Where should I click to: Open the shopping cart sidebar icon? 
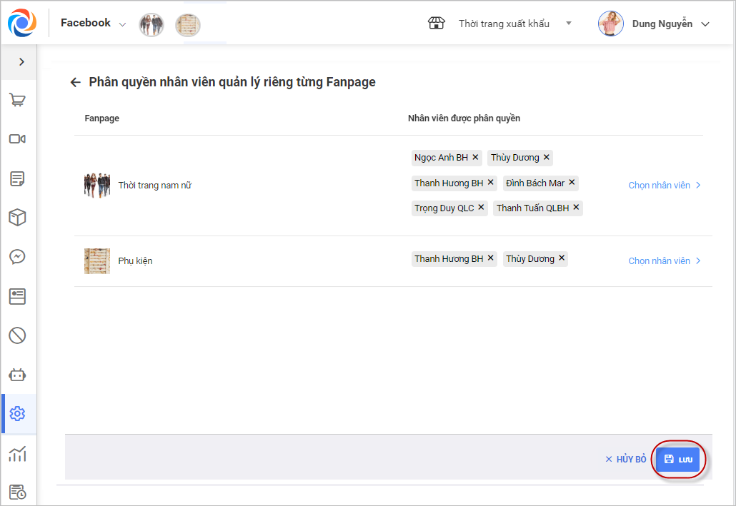click(17, 100)
